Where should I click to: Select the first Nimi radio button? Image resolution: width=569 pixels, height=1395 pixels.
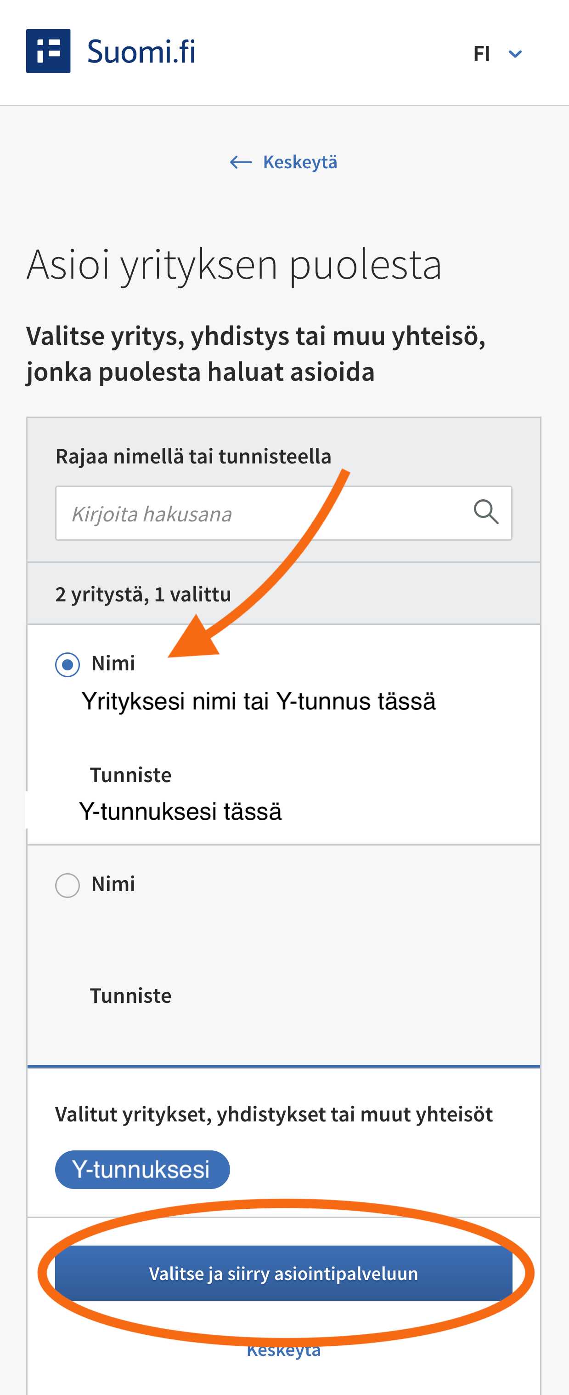[68, 664]
